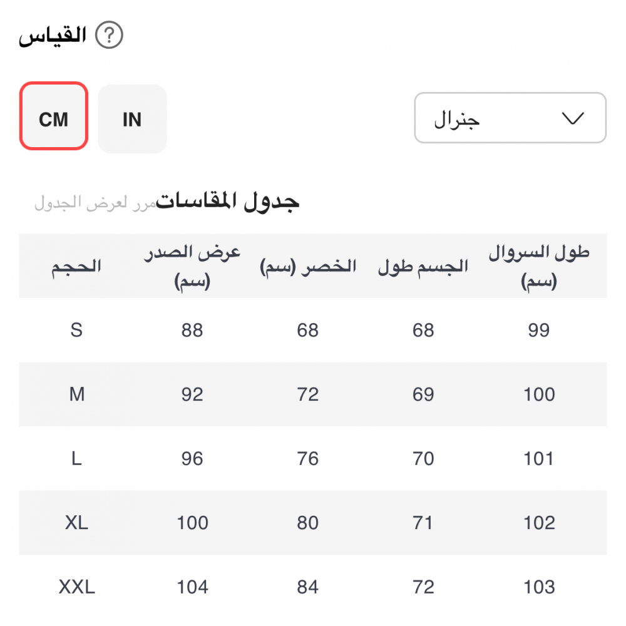Image resolution: width=626 pixels, height=626 pixels.
Task: Switch measurements to CM units
Action: pyautogui.click(x=53, y=119)
